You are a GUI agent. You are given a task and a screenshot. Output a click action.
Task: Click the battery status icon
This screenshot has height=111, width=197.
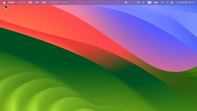point(156,2)
